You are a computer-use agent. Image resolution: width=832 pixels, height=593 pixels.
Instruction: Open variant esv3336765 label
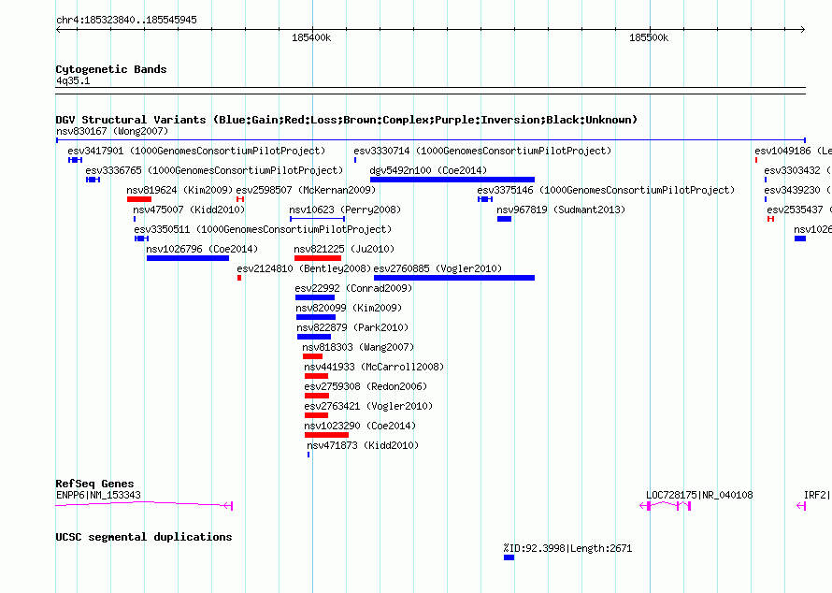pos(214,170)
